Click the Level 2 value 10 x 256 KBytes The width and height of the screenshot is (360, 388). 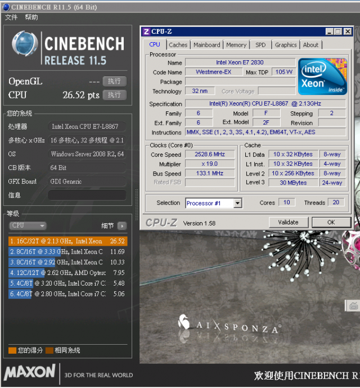click(x=293, y=173)
